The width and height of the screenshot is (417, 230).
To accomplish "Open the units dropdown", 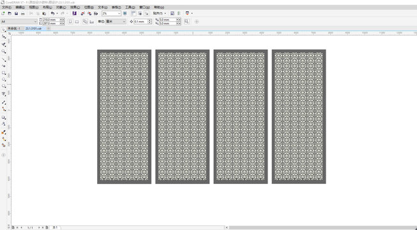I will pos(116,21).
